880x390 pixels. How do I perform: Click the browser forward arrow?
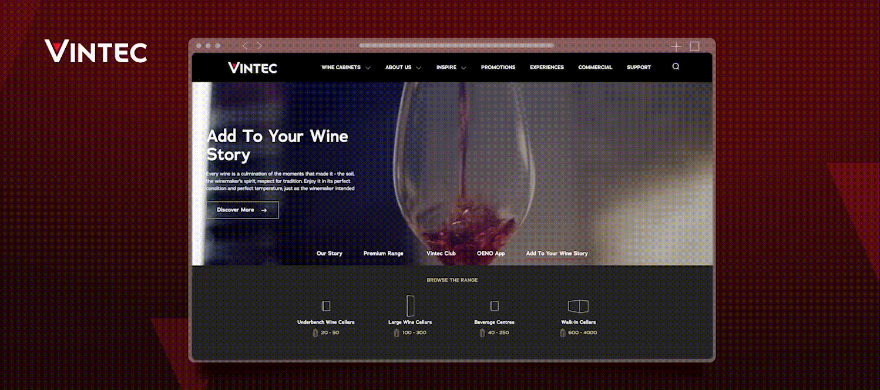click(259, 45)
